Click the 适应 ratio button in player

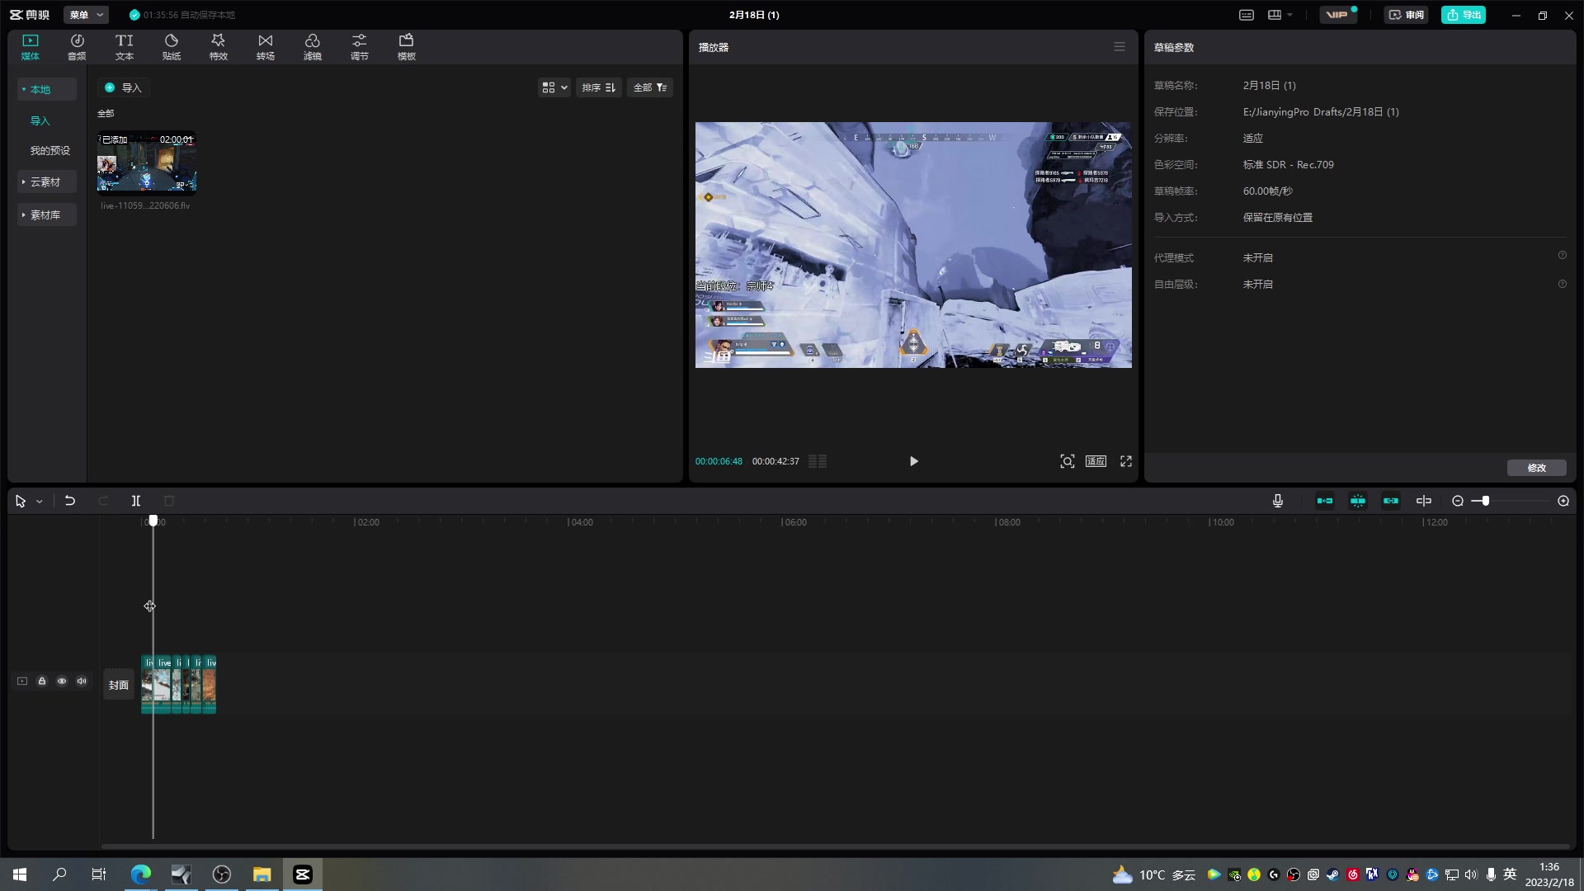pos(1096,461)
